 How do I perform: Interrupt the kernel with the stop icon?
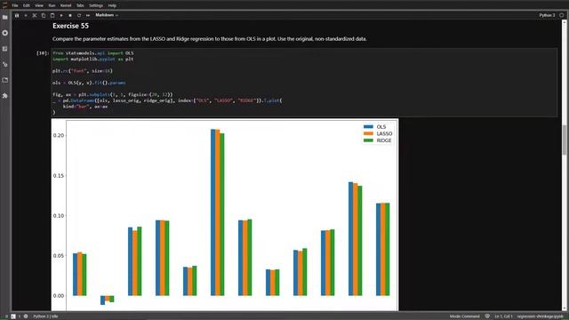pos(70,15)
